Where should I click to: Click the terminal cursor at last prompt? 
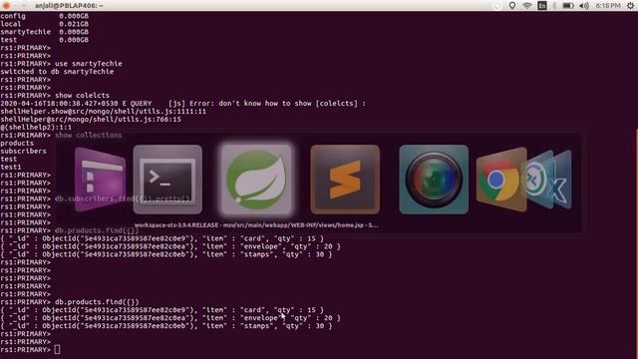pyautogui.click(x=58, y=350)
